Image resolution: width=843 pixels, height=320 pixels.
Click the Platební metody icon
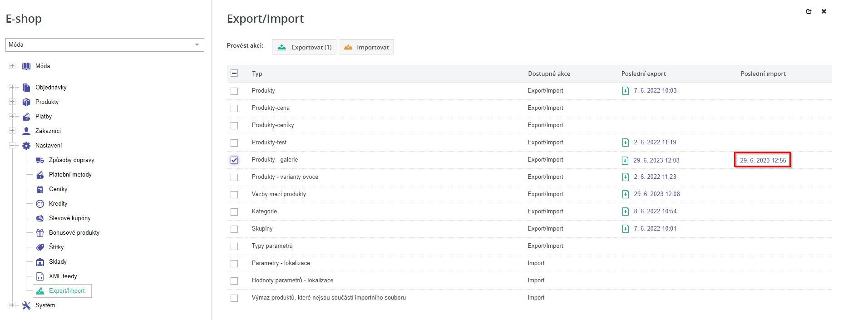[40, 174]
